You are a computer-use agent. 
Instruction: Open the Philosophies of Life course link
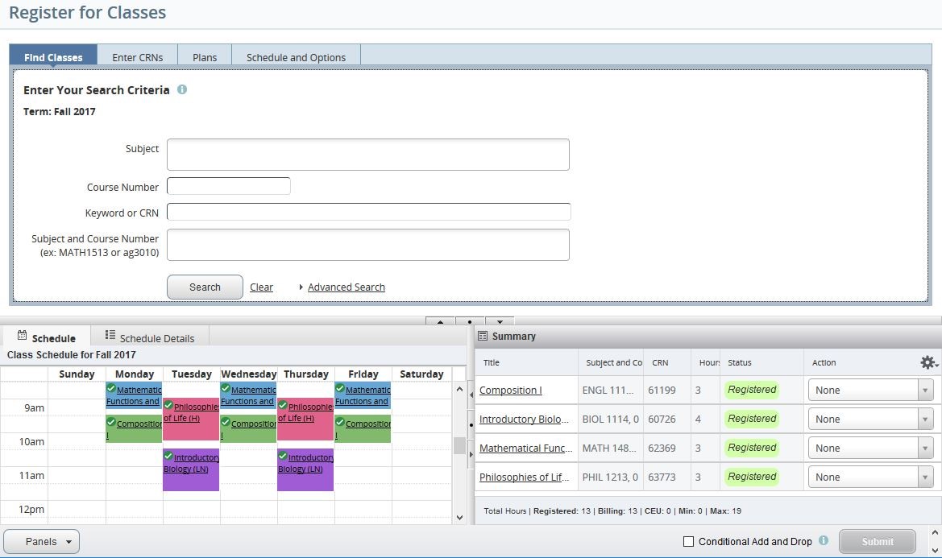525,477
